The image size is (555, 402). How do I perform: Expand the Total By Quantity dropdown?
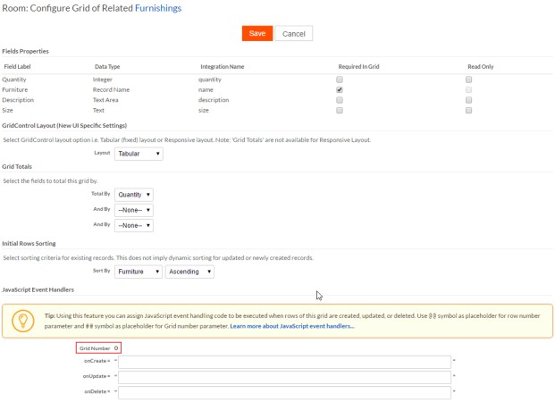tap(133, 195)
